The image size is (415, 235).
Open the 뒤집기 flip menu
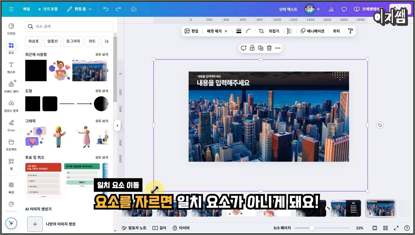click(274, 31)
